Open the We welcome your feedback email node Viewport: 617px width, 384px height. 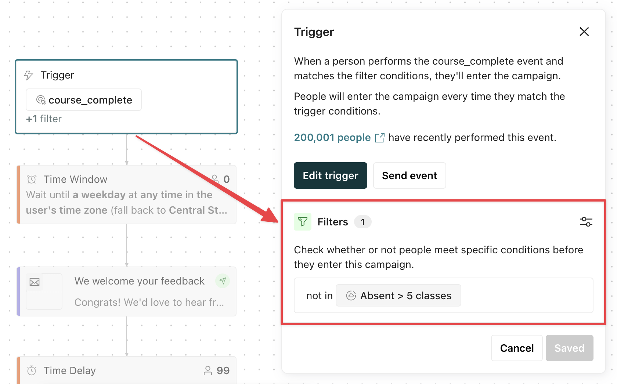[127, 291]
